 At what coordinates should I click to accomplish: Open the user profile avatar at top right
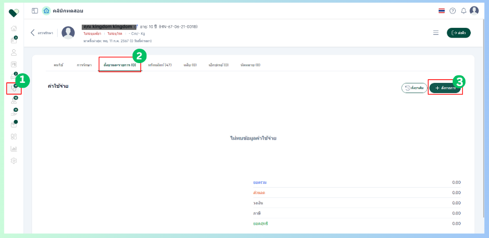pos(474,11)
